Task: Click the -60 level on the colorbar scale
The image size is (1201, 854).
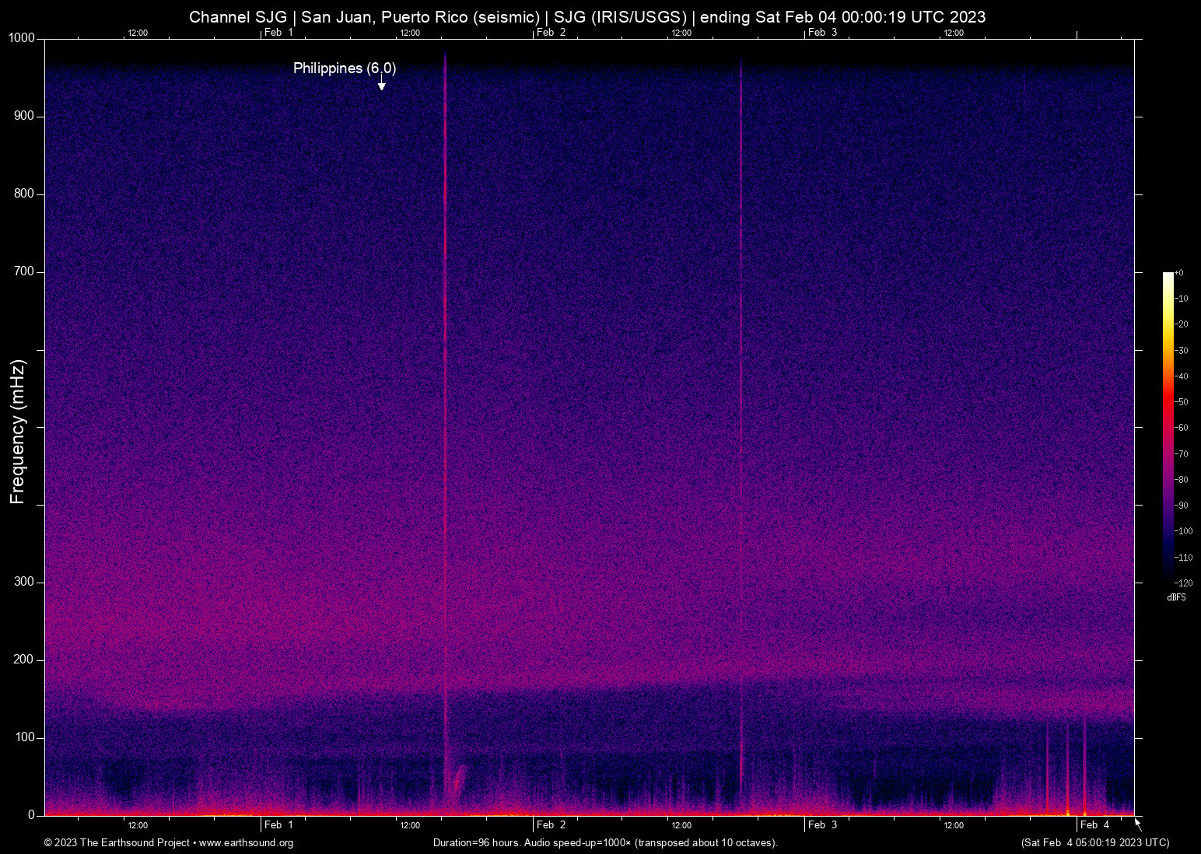Action: pyautogui.click(x=1183, y=428)
